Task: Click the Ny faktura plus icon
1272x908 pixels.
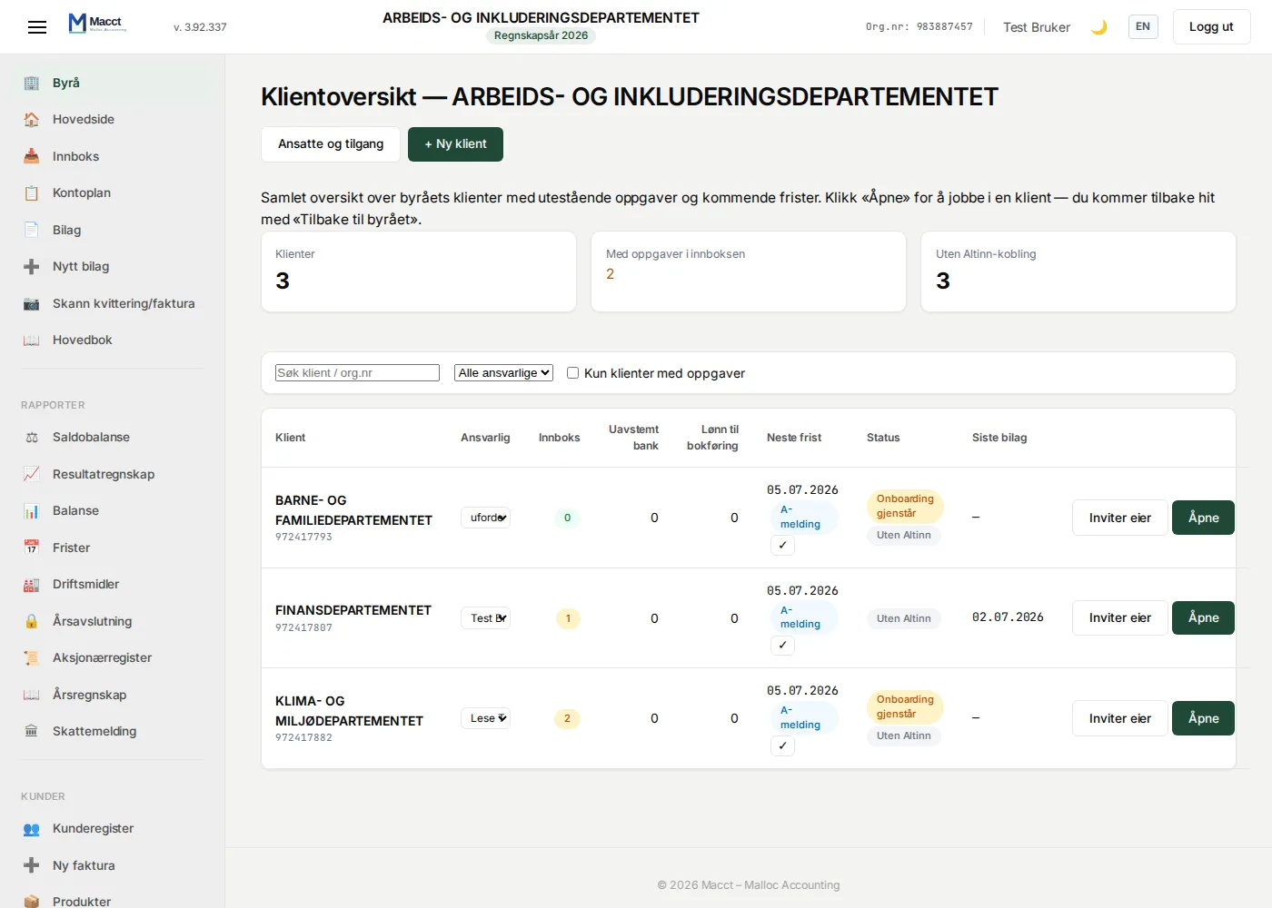Action: point(32,865)
